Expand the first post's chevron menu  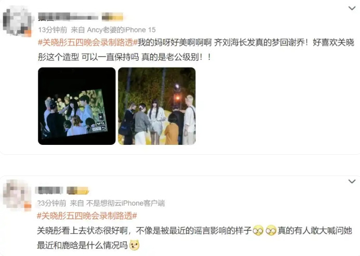[352, 8]
